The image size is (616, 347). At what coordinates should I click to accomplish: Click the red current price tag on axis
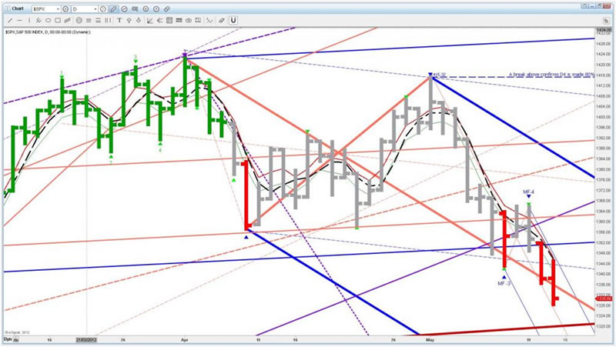pos(604,299)
